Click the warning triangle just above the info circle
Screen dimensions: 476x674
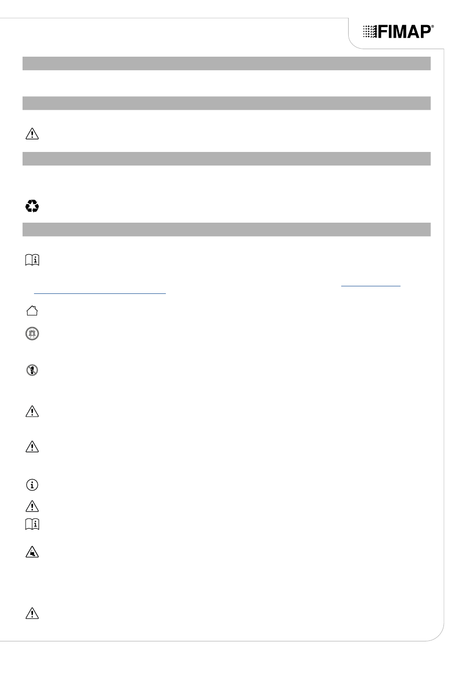tap(32, 447)
